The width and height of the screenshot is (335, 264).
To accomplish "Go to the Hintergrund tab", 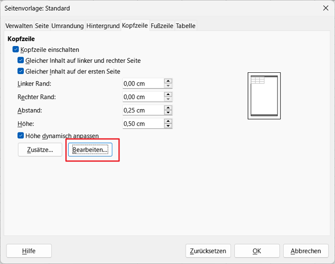I will point(103,26).
